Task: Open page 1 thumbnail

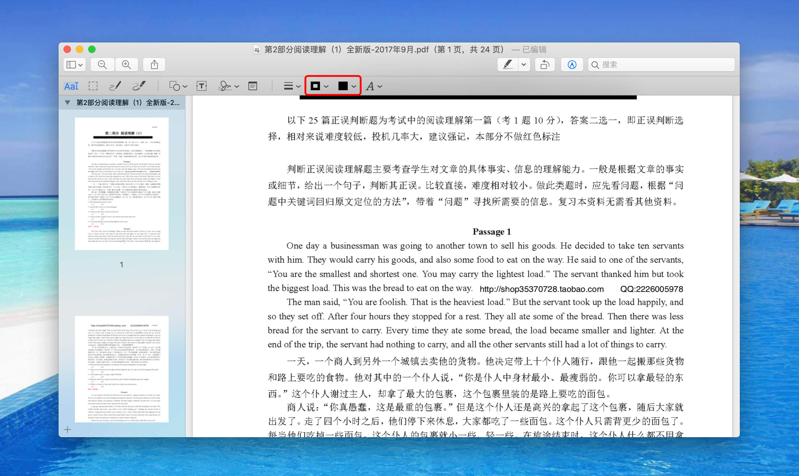Action: coord(122,184)
